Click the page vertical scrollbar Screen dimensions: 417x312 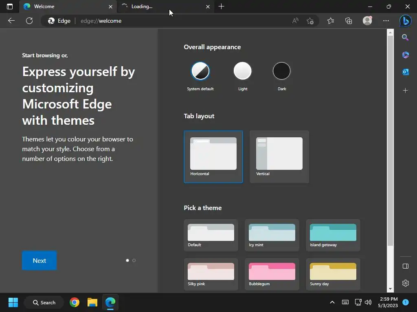(390, 141)
